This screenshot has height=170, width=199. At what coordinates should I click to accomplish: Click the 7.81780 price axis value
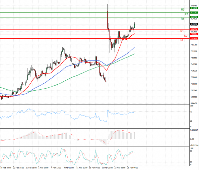click(x=194, y=45)
